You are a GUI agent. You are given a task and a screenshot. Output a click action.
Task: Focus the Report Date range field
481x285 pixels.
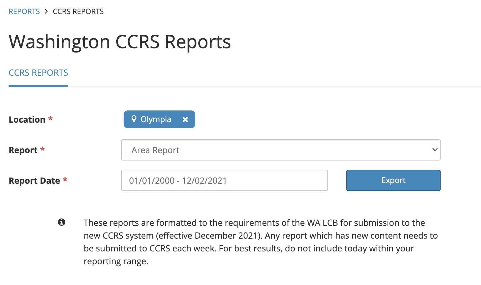[x=224, y=180]
